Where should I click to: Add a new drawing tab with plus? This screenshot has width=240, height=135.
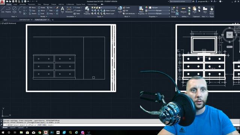point(52,20)
